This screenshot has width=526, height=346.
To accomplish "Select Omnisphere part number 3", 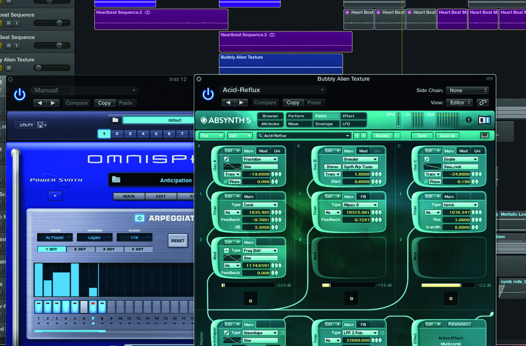I will tap(130, 134).
